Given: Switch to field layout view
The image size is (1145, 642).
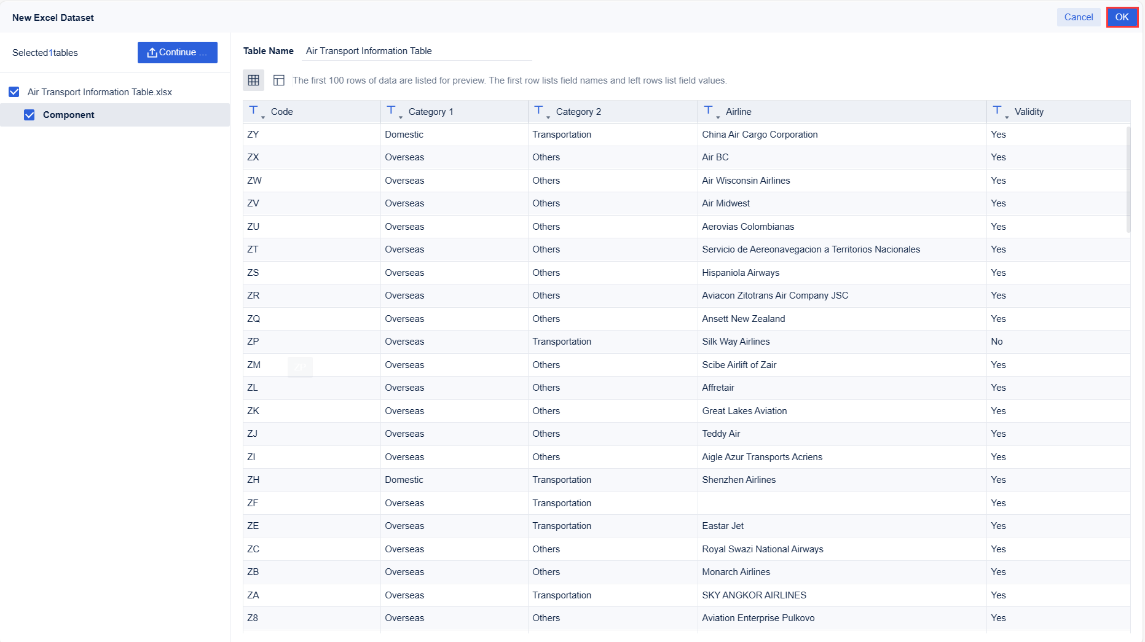Looking at the screenshot, I should click(278, 80).
